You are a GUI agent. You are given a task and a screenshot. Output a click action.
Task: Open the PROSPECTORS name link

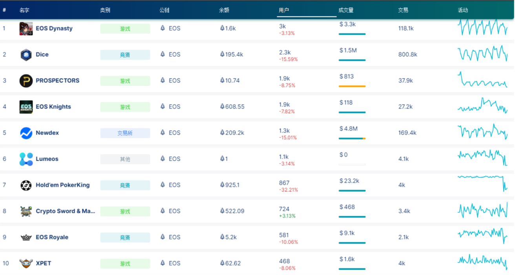[58, 81]
